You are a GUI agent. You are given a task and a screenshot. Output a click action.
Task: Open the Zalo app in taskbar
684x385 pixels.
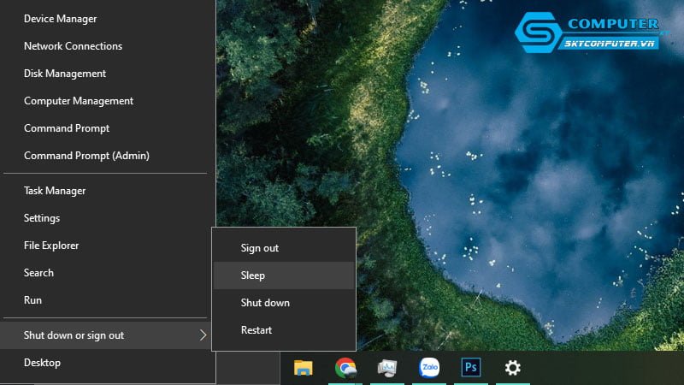(429, 368)
